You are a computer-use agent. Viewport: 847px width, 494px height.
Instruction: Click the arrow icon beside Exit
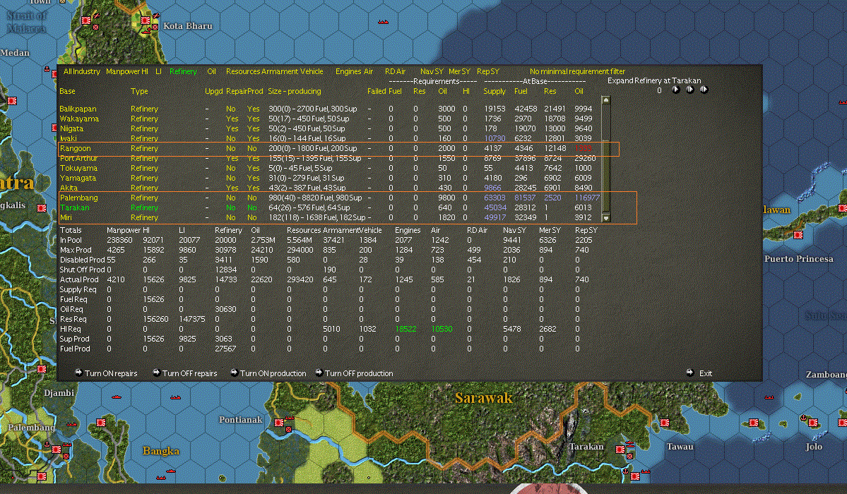689,373
